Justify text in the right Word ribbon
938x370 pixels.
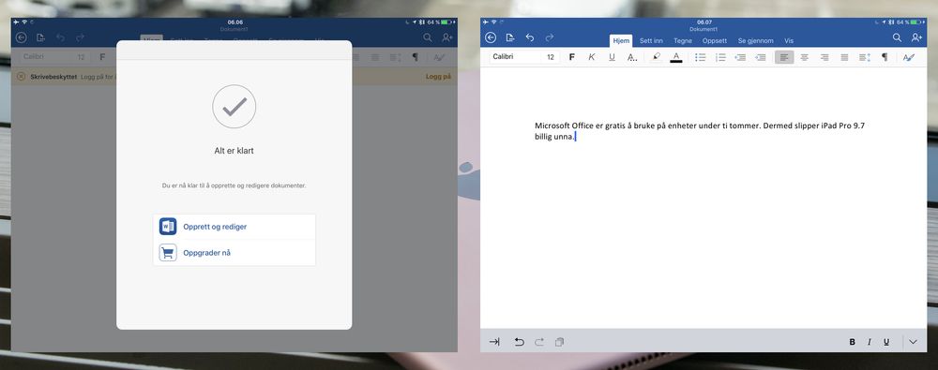[x=844, y=57]
